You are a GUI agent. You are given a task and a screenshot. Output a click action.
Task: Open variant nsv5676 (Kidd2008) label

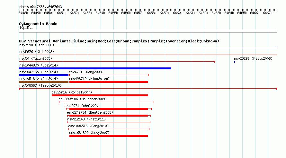(37, 52)
